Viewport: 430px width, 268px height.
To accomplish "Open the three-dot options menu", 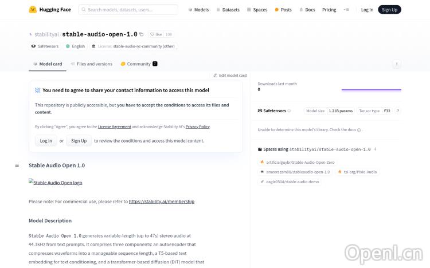I will click(x=397, y=64).
